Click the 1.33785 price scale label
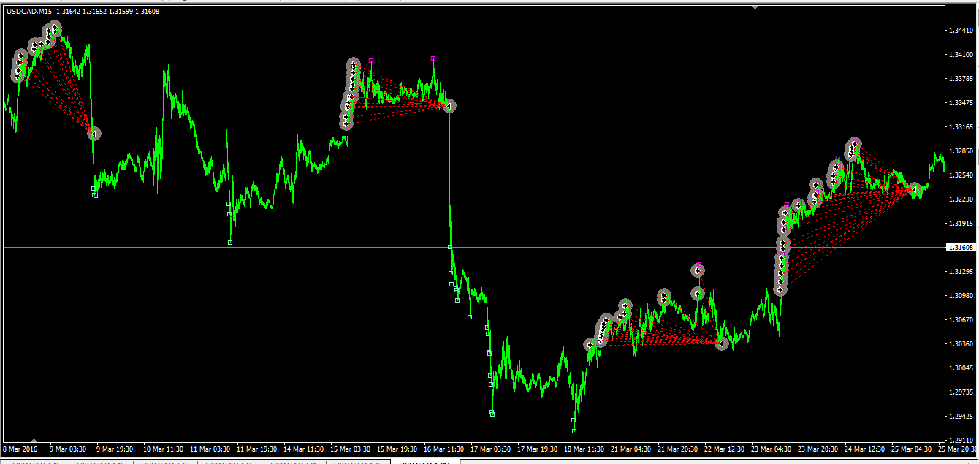This screenshot has width=979, height=464. [961, 79]
